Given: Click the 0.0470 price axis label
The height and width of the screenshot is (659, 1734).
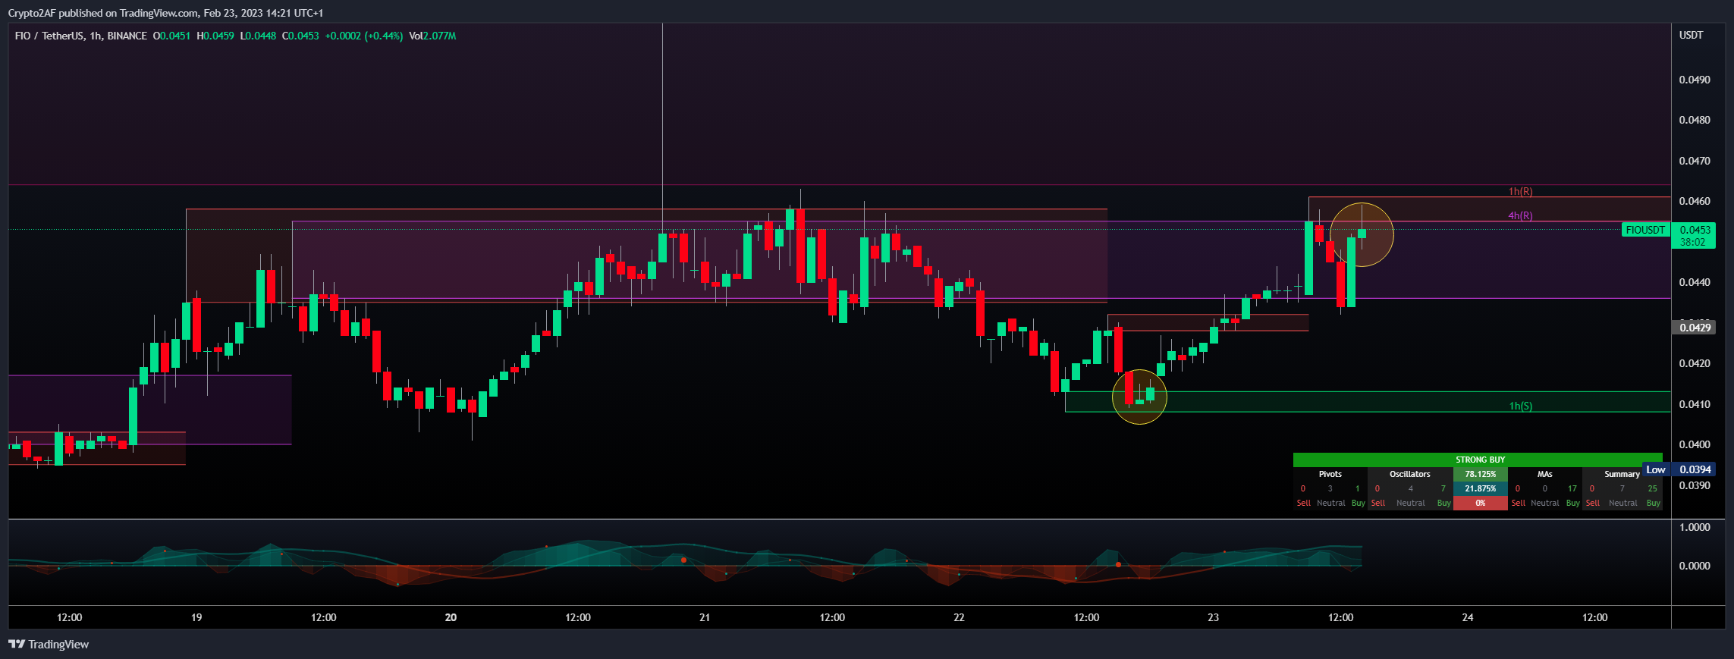Looking at the screenshot, I should [1695, 161].
